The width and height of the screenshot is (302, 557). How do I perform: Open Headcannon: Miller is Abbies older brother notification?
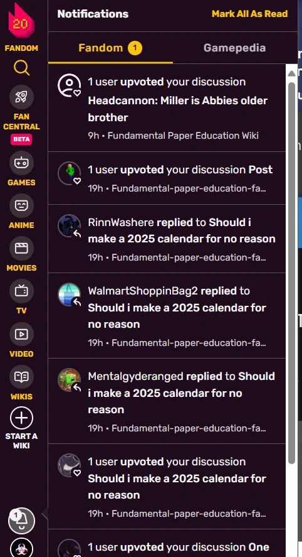(167, 108)
